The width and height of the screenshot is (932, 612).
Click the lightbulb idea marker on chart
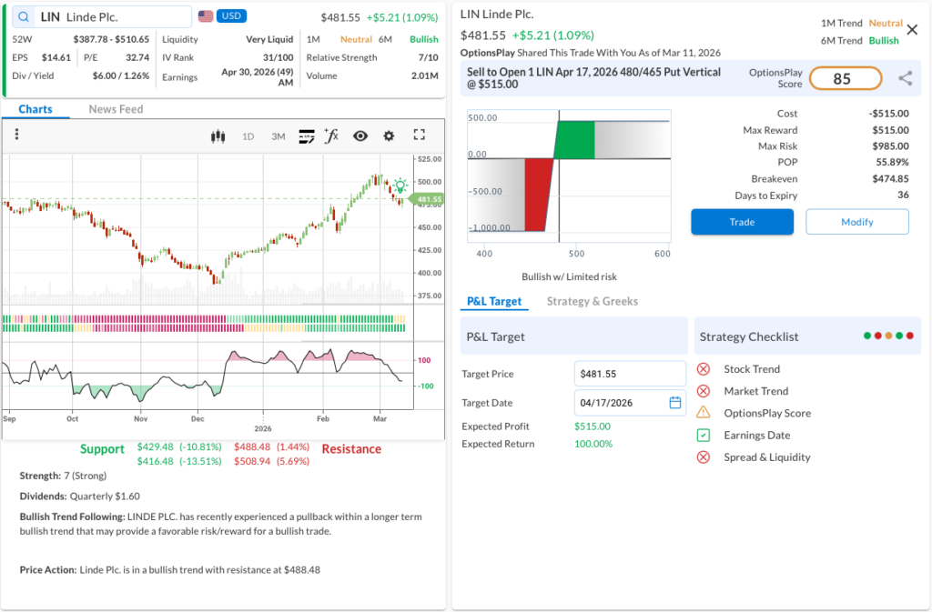(400, 186)
